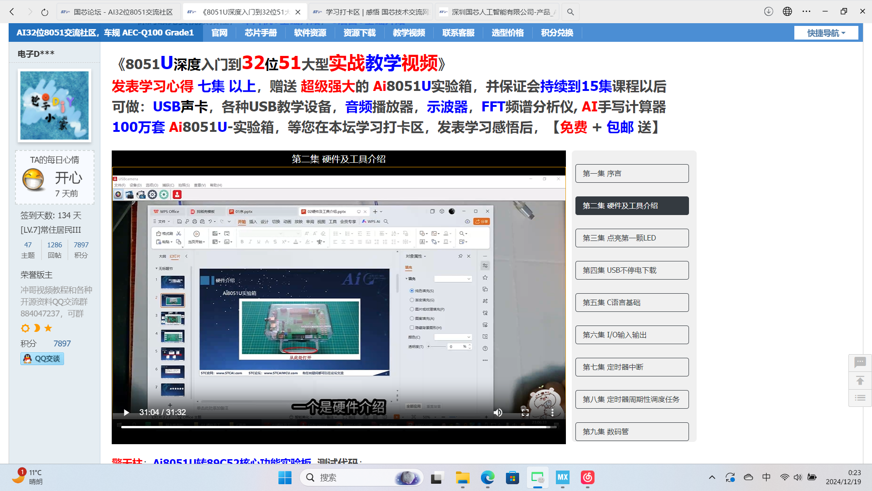872x491 pixels.
Task: Open the browser downloads icon
Action: [768, 11]
